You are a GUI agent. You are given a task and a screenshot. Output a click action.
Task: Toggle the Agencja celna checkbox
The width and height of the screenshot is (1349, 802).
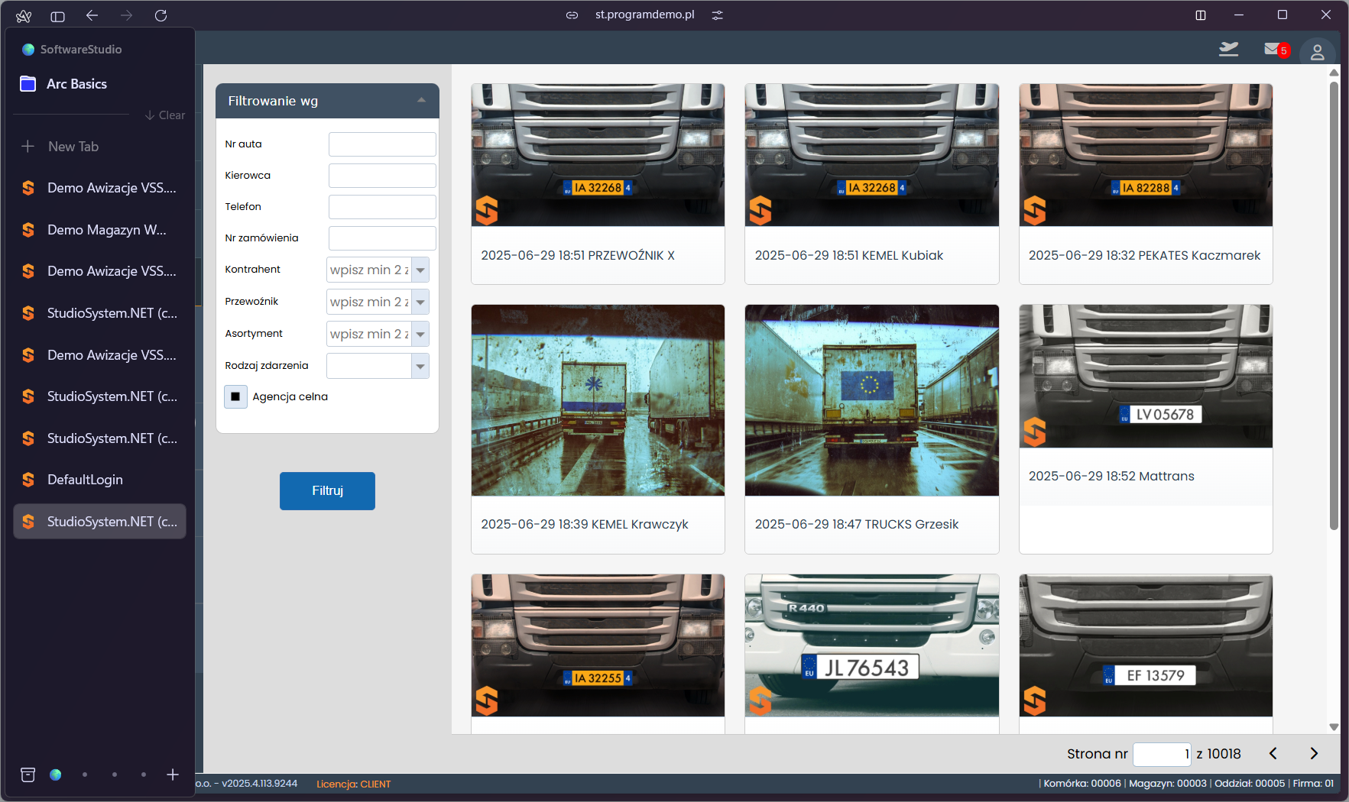[235, 396]
